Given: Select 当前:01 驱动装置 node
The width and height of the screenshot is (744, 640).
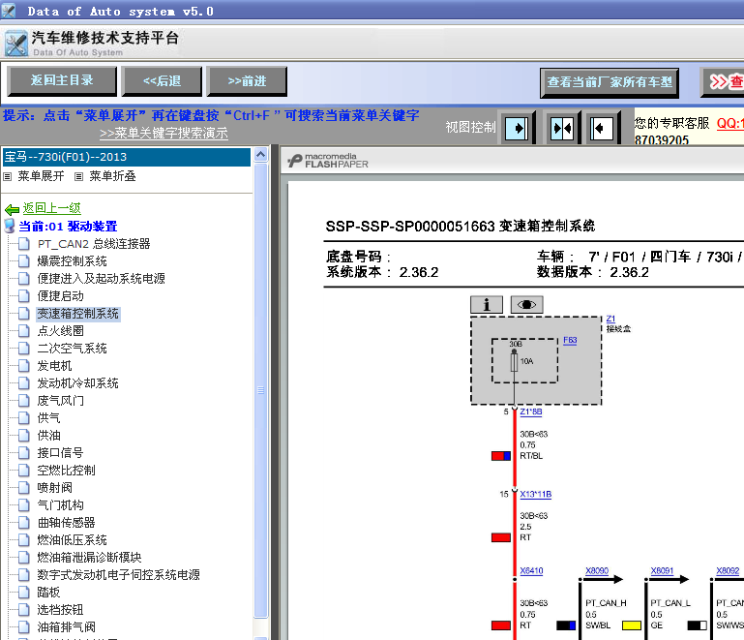Looking at the screenshot, I should coord(68,226).
